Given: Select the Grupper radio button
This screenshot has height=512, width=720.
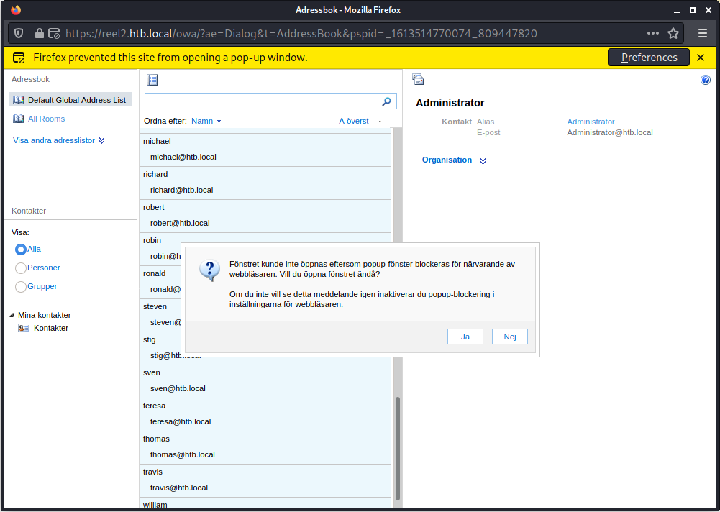Looking at the screenshot, I should [x=21, y=287].
